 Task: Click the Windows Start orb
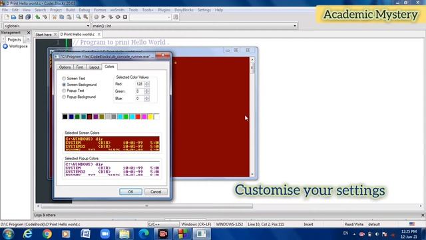(8, 234)
